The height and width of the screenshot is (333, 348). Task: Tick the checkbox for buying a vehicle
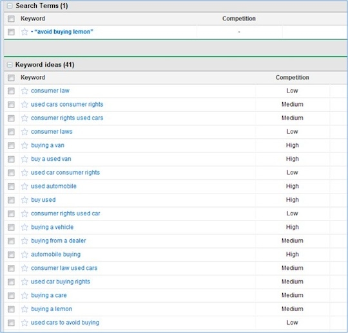point(11,228)
